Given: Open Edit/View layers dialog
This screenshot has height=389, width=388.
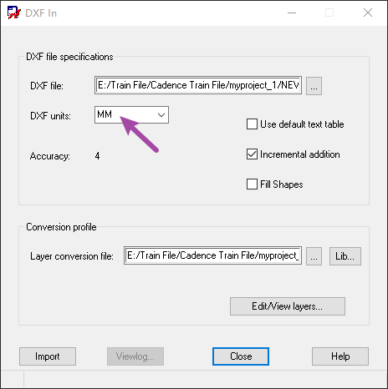Looking at the screenshot, I should (288, 306).
